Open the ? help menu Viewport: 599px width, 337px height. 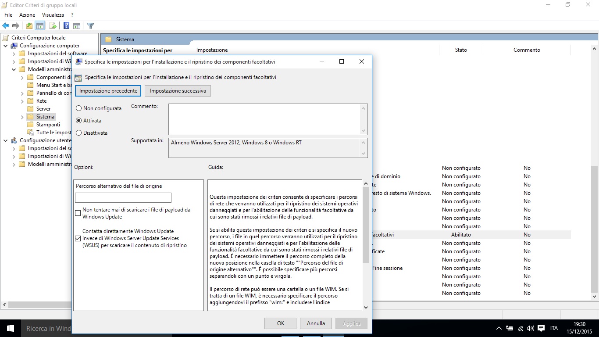72,15
